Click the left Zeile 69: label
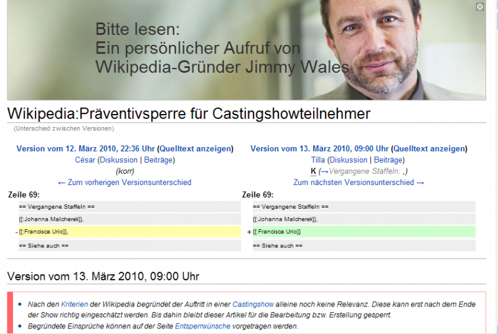The width and height of the screenshot is (498, 334). tap(24, 194)
